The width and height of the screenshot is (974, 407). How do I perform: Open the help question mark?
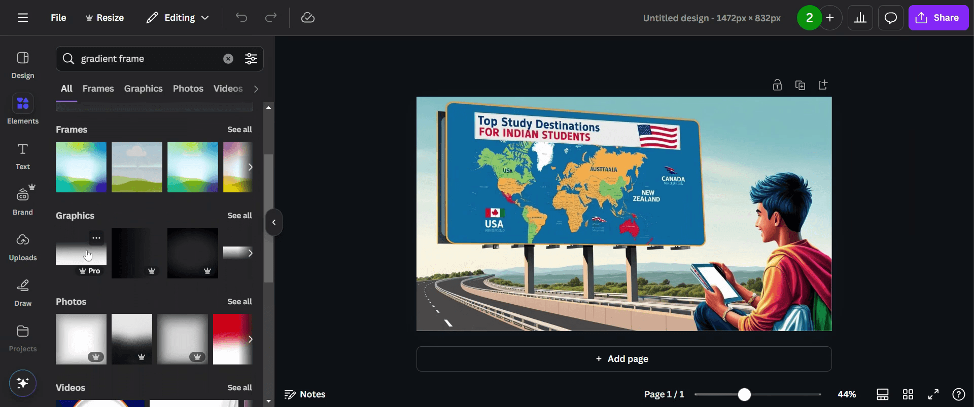959,394
